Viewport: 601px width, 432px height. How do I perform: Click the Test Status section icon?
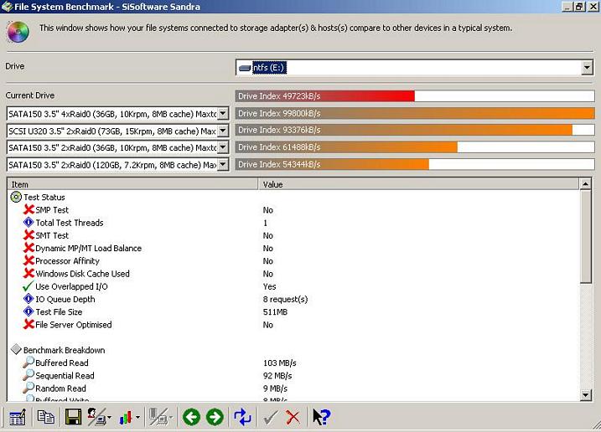16,197
